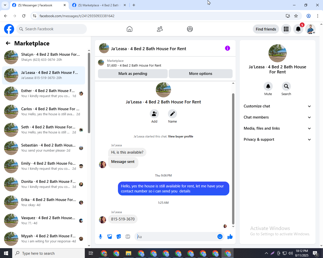
Task: Open Emily conversation in list
Action: 43,166
